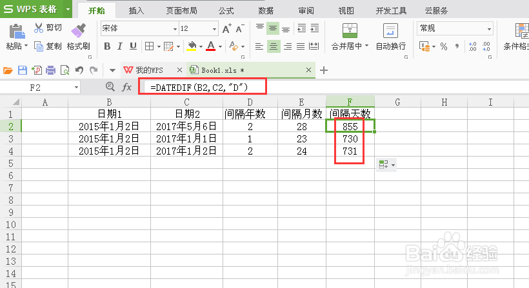Toggle horizontal center alignment
This screenshot has height=288, width=529.
click(x=274, y=46)
